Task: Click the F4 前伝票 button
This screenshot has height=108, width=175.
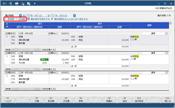Action: click(x=51, y=100)
